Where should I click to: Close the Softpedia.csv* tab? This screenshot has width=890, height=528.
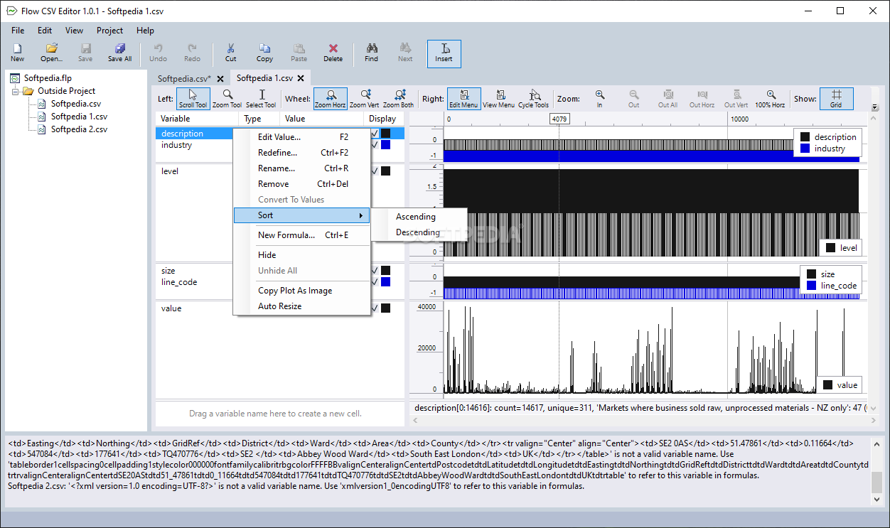point(220,79)
